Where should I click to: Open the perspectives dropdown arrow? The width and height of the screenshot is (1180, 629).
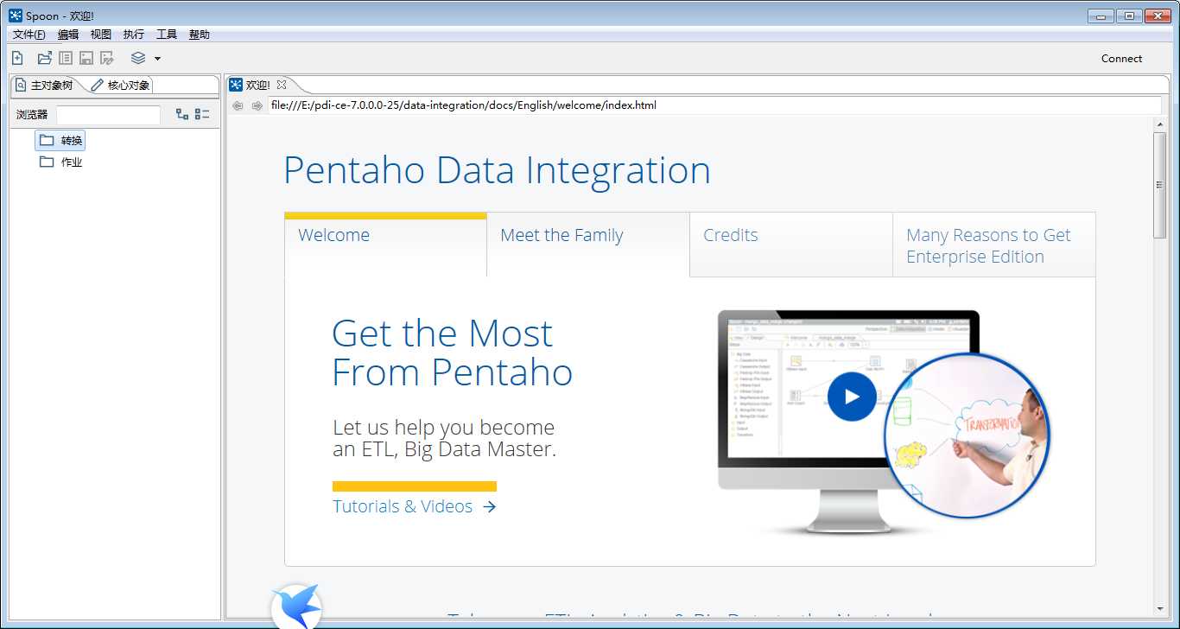[157, 59]
